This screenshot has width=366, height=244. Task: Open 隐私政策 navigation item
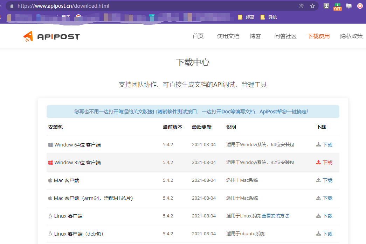click(351, 36)
